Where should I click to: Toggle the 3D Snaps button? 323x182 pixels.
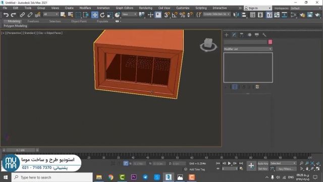167,15
